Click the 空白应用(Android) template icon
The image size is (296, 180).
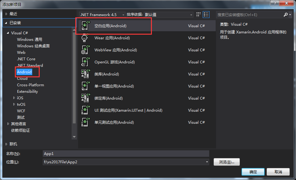85,26
